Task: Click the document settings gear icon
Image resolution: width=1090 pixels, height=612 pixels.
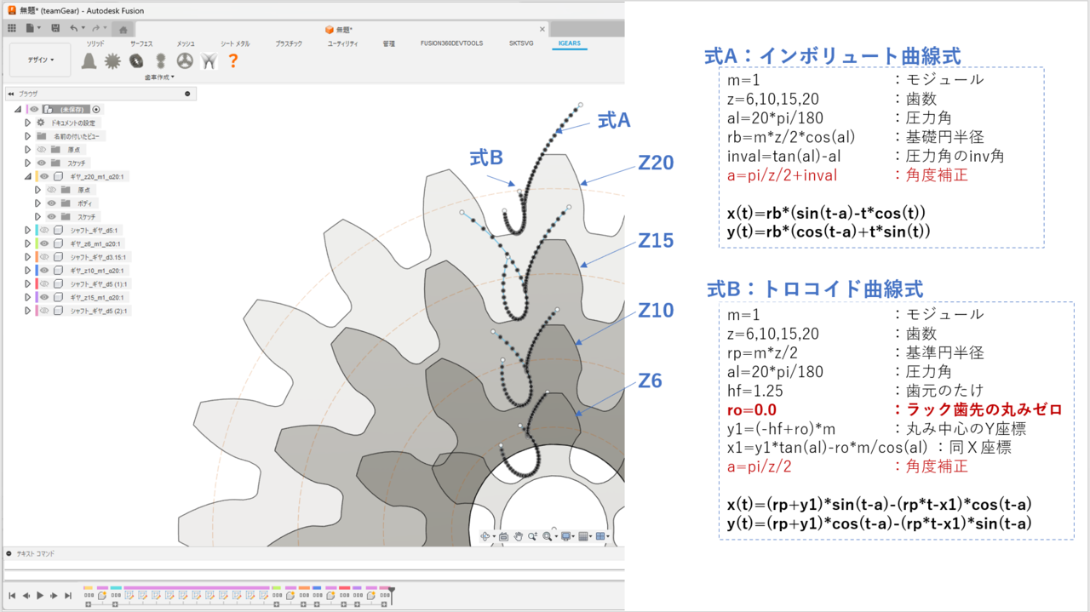Action: click(x=40, y=123)
